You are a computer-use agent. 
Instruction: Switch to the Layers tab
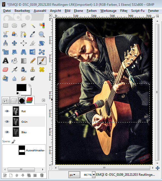(14, 101)
